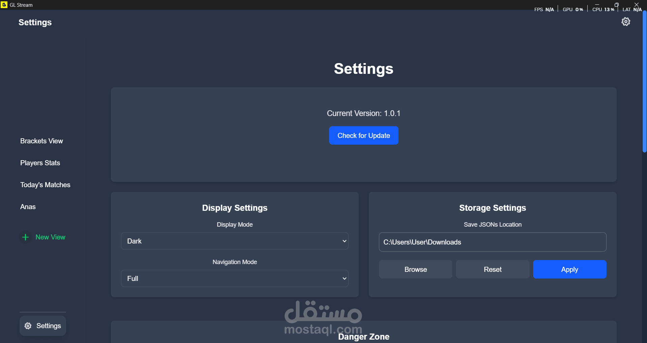Click the green plus icon beside New View
647x343 pixels.
click(25, 237)
